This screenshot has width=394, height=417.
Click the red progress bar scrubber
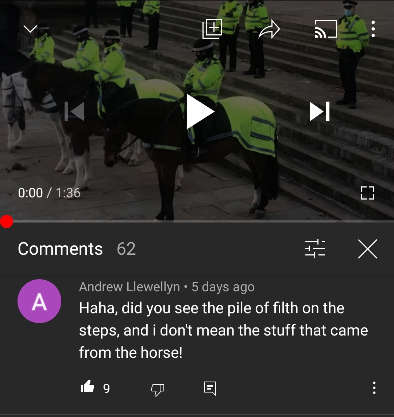(7, 221)
